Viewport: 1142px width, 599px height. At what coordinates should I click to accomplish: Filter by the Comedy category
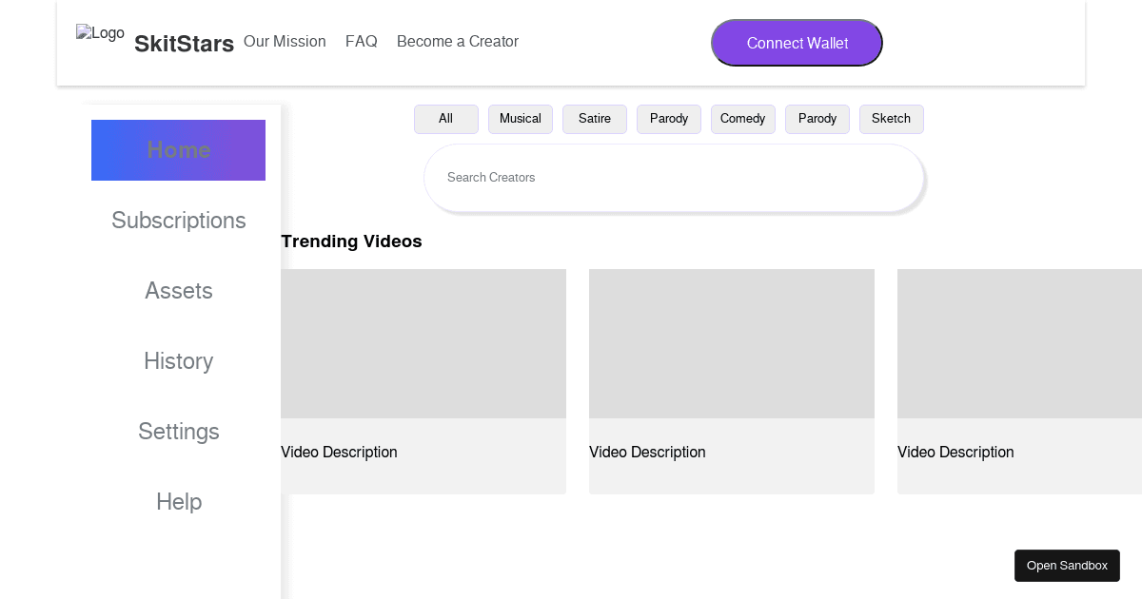[742, 119]
